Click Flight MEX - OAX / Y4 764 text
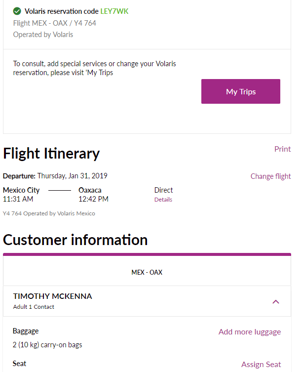 click(x=54, y=23)
